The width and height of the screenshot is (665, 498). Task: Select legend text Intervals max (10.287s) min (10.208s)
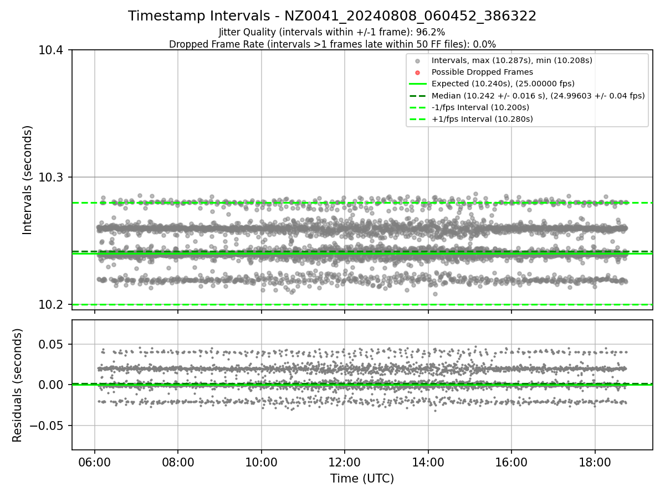point(512,60)
